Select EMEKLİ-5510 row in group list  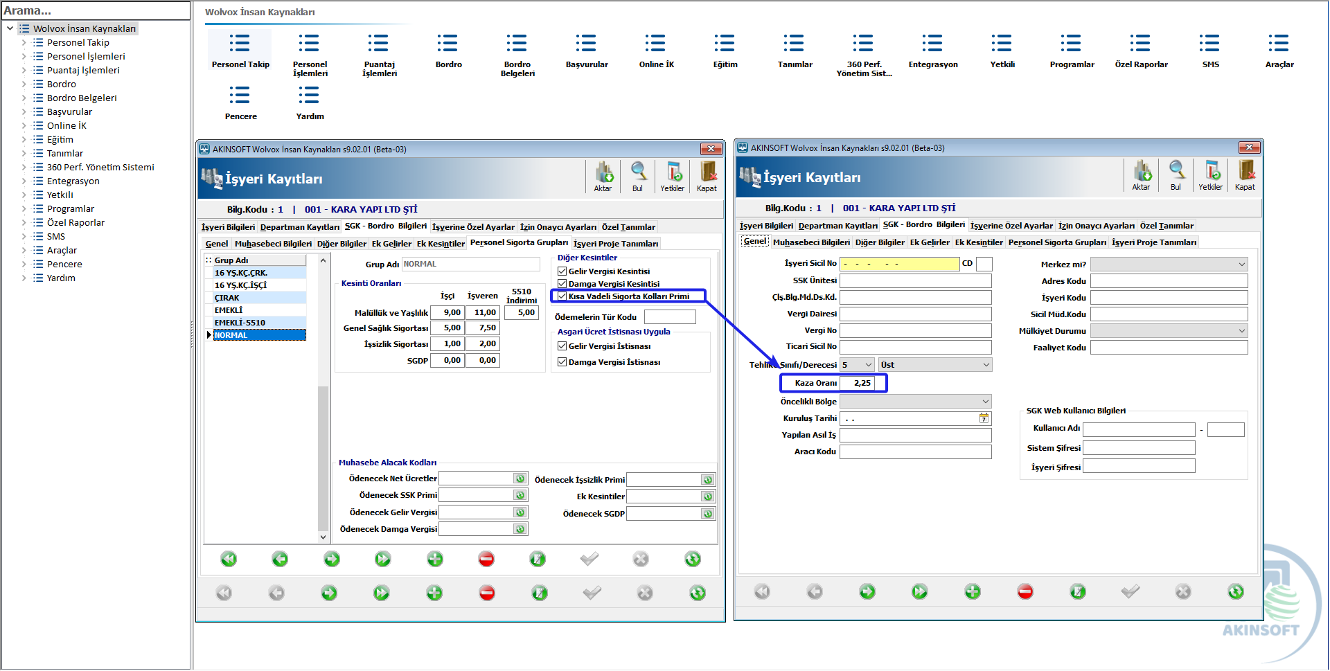pos(260,323)
